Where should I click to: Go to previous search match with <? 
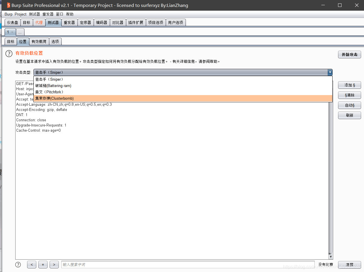[x=31, y=265]
